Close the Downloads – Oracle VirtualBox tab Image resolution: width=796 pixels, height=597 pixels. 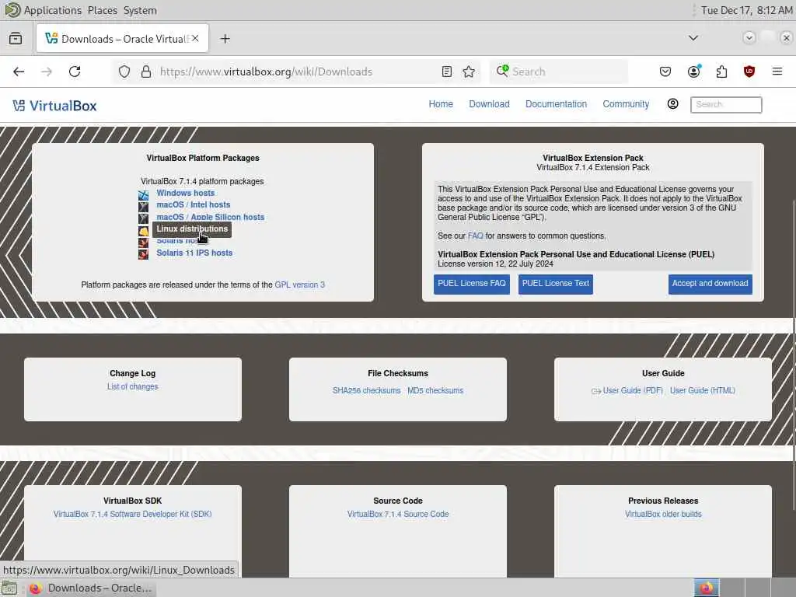pyautogui.click(x=195, y=39)
